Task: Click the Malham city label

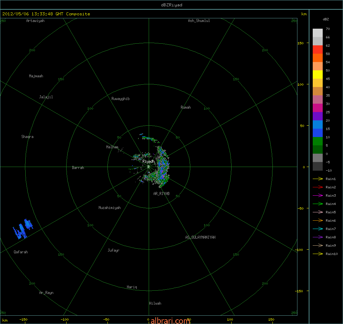Action: [x=112, y=147]
